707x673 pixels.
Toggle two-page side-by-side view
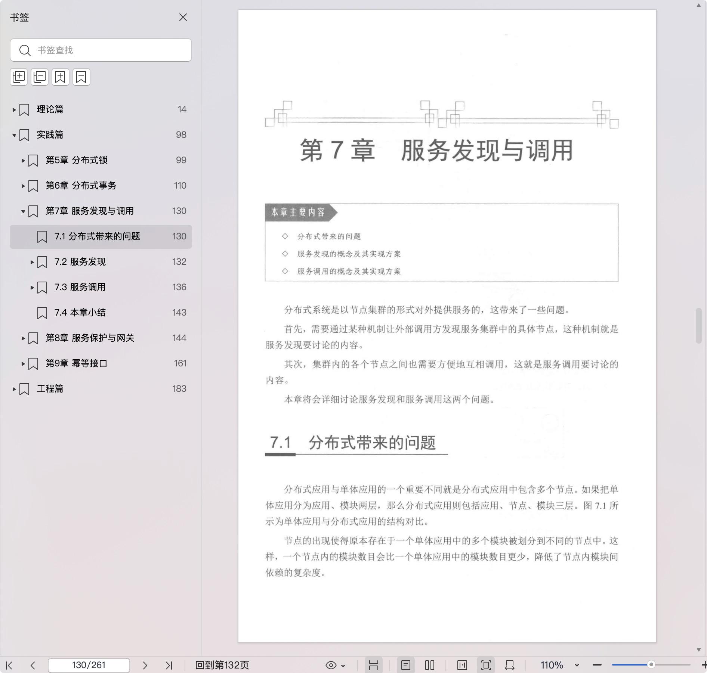tap(430, 665)
